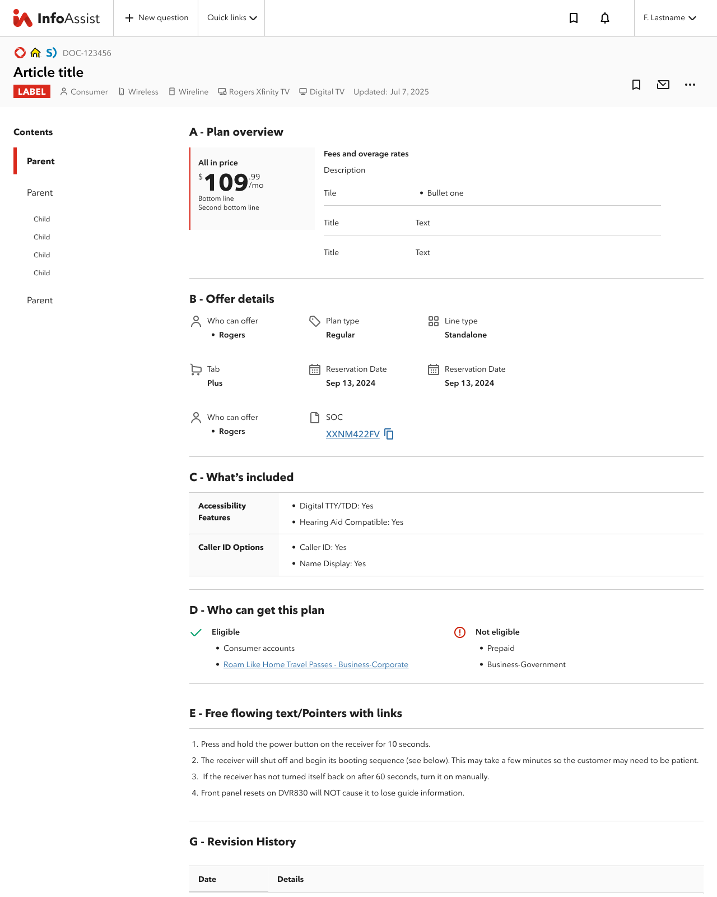Click the bookmark icon in top navigation
Viewport: 717px width, 897px height.
(x=574, y=18)
